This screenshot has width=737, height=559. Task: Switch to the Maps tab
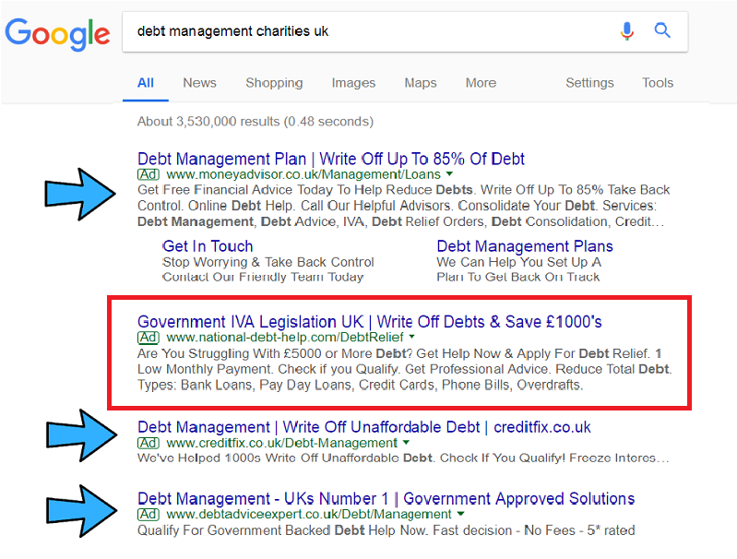click(x=421, y=83)
